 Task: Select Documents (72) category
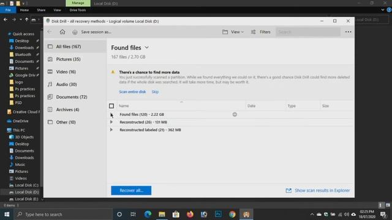point(75,97)
